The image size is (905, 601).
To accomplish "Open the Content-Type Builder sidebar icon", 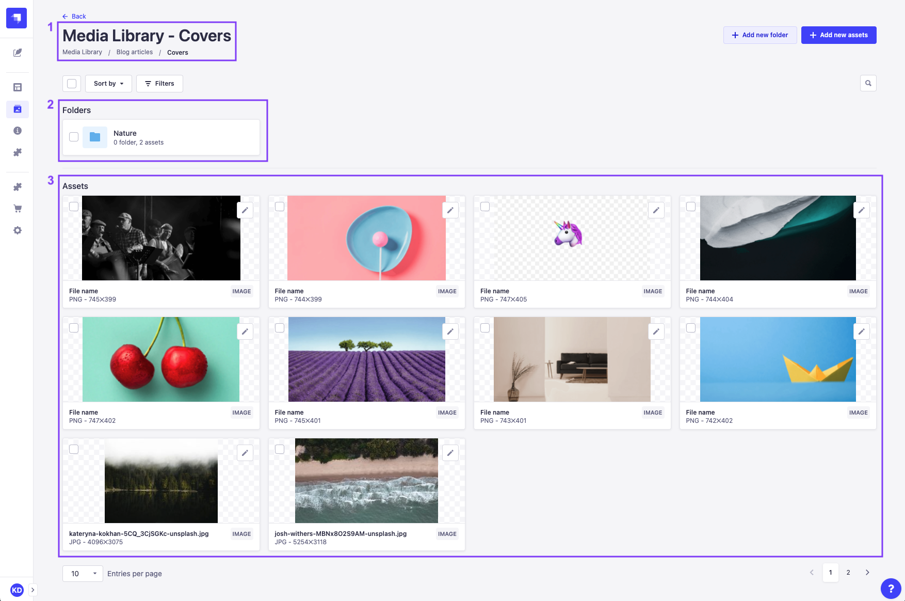I will click(x=17, y=87).
